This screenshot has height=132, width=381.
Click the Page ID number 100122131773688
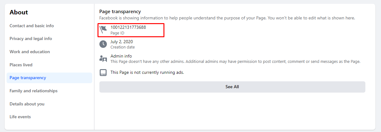tap(128, 27)
